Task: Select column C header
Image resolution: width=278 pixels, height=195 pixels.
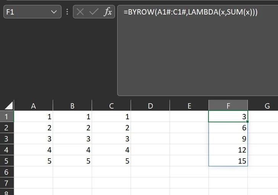Action: click(112, 106)
